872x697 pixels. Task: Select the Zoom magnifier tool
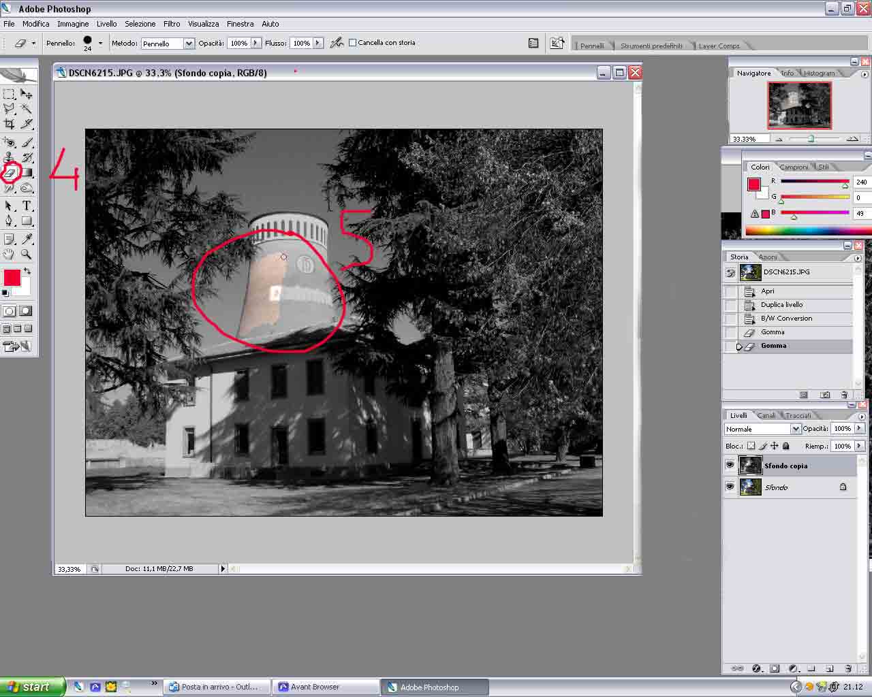click(27, 255)
